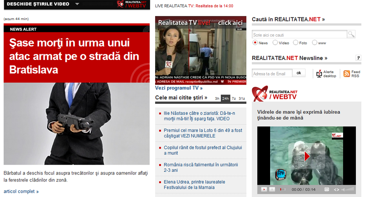This screenshot has height=197, width=365.
Task: Switch most-read news to the 31z tab
Action: pyautogui.click(x=242, y=98)
